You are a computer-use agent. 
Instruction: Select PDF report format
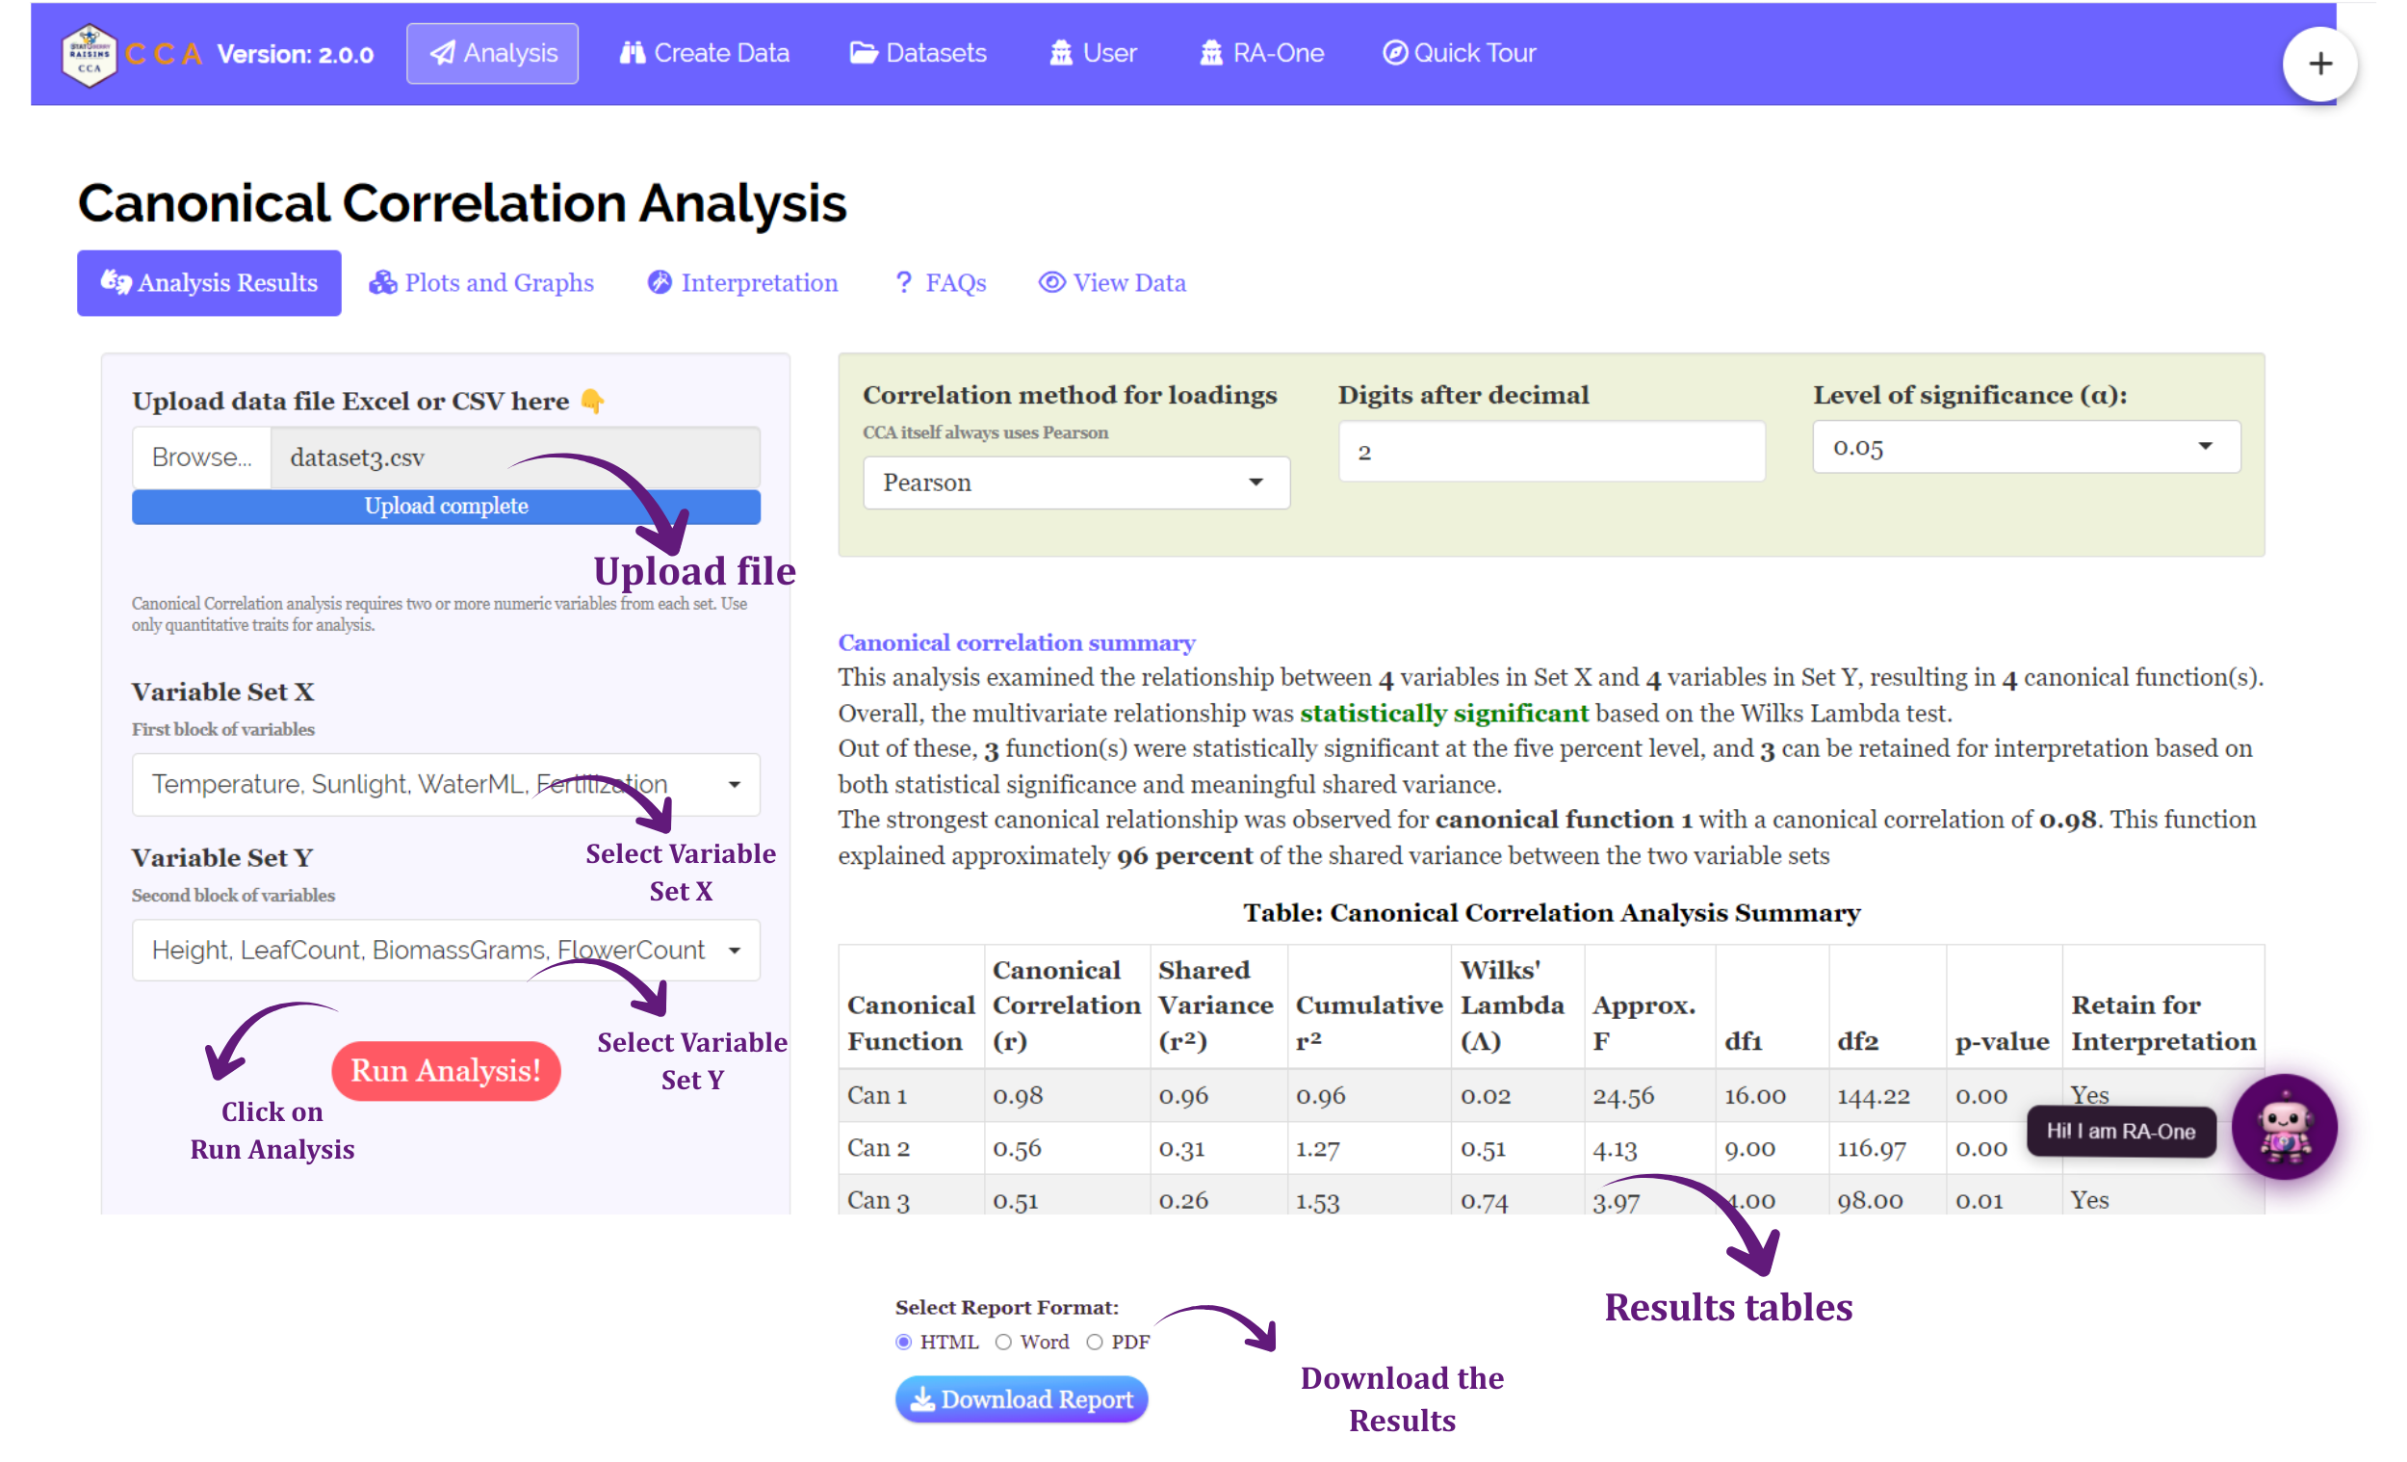coord(1095,1343)
